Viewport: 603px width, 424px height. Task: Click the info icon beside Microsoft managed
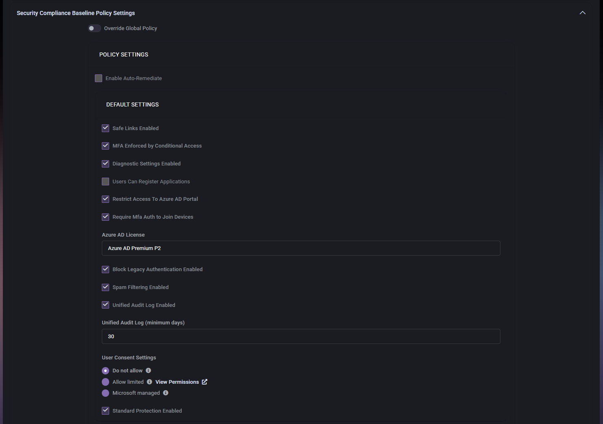click(x=166, y=393)
